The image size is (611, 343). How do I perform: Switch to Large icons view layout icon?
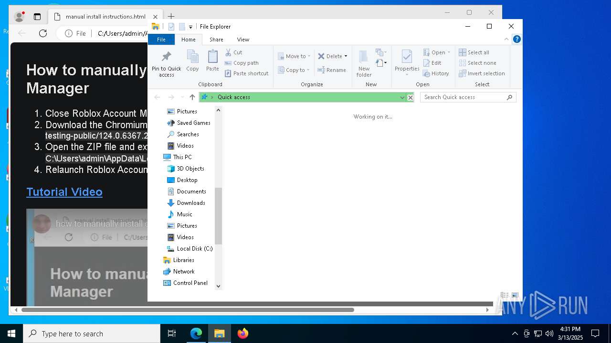(x=515, y=296)
